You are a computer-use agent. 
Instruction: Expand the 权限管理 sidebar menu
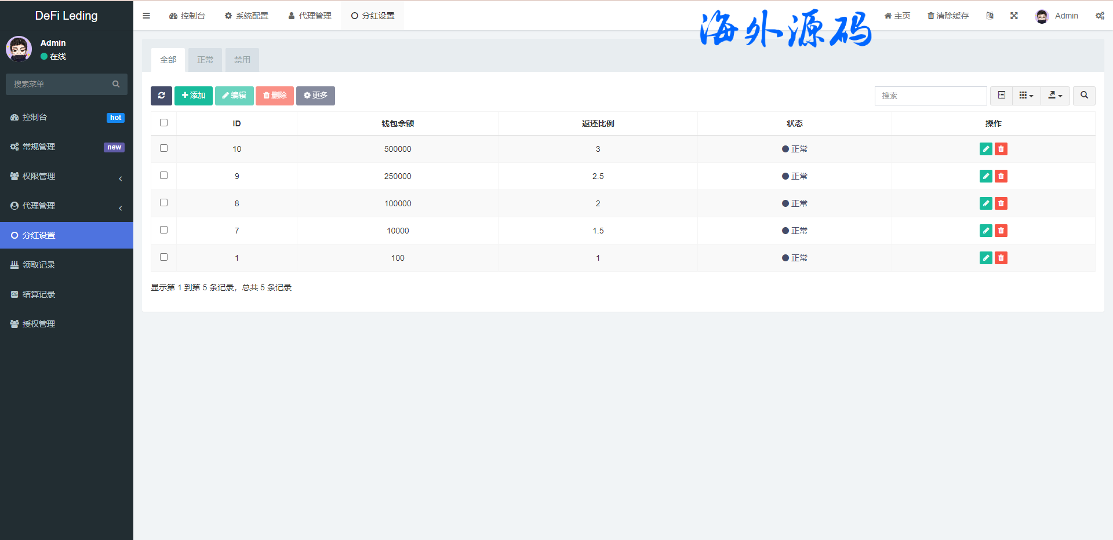point(67,176)
